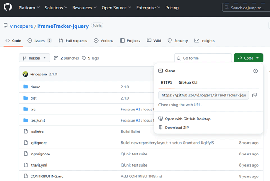270x181 pixels.
Task: Select the HTTPS clone tab
Action: click(166, 83)
